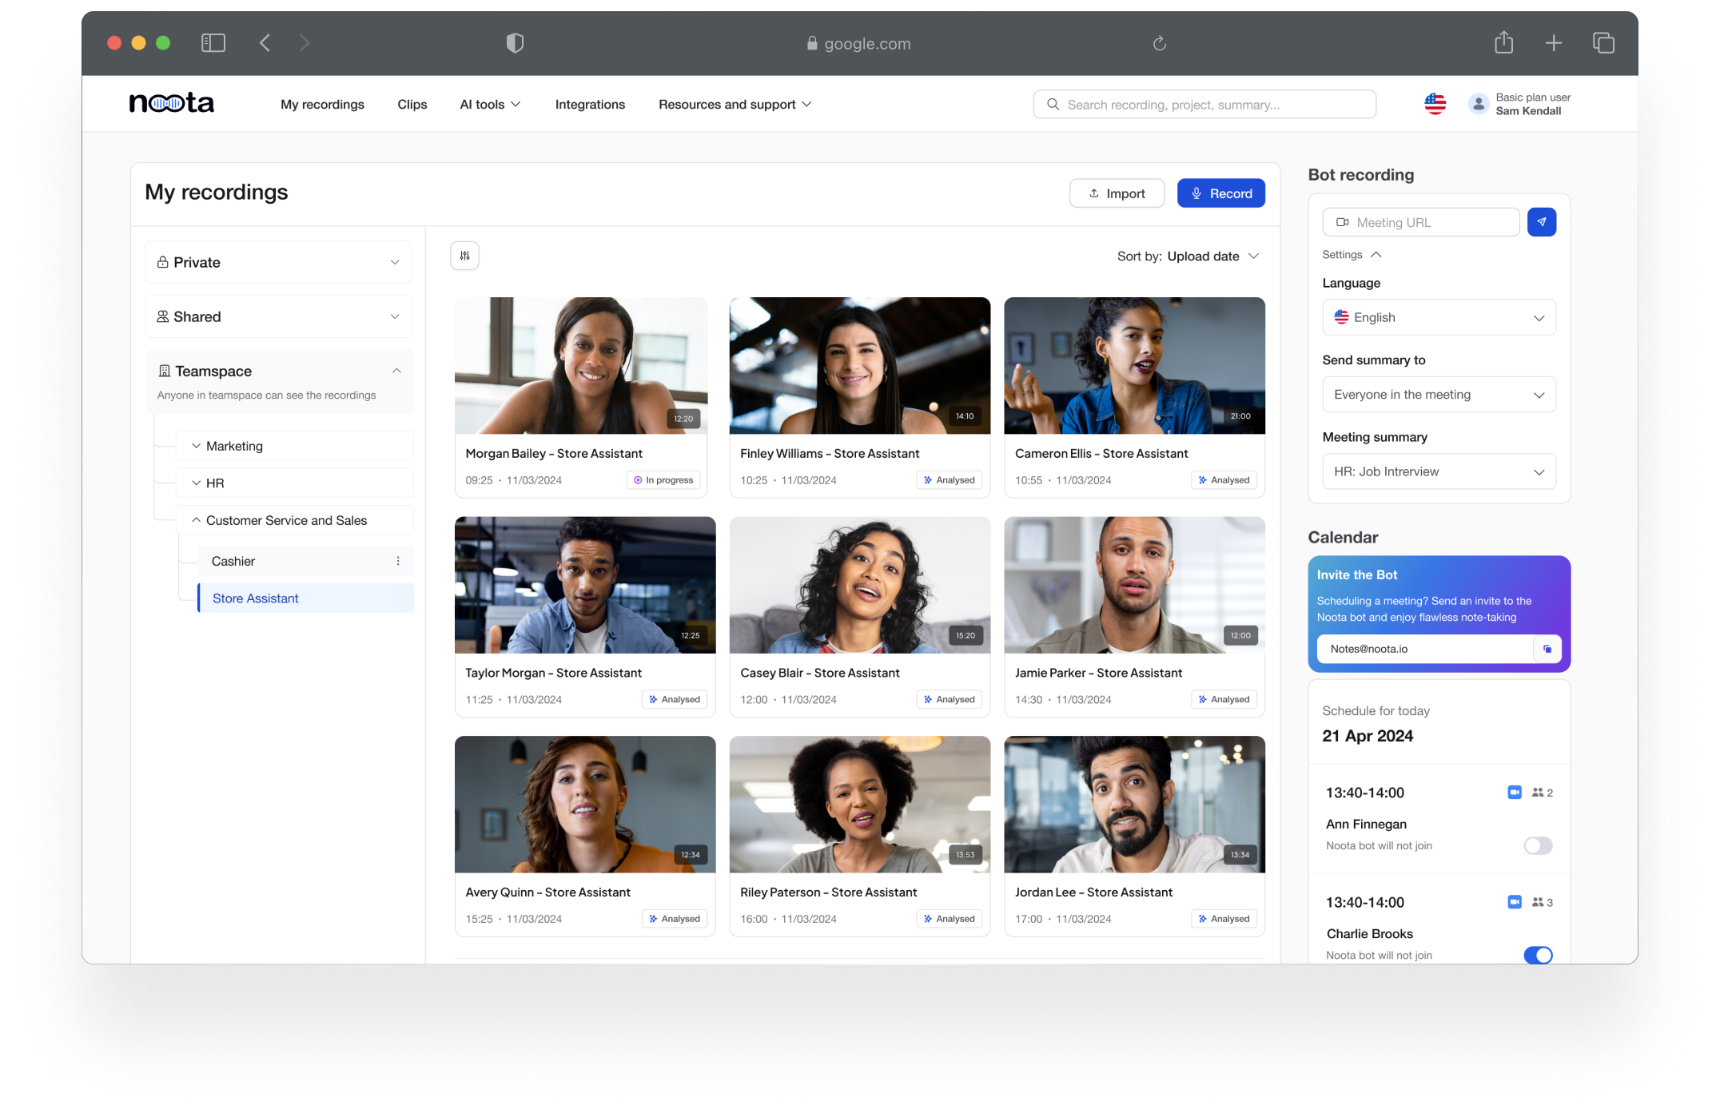Enable Noota bot for Ann Finnegan meeting
1720x1117 pixels.
1537,845
